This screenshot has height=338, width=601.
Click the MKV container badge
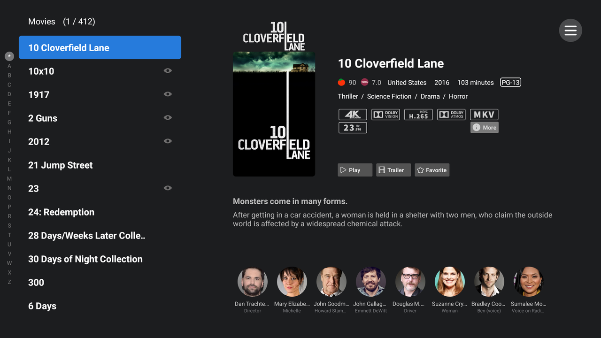click(x=484, y=115)
